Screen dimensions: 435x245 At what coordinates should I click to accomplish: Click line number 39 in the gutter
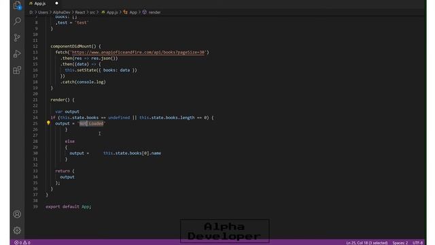(35, 207)
